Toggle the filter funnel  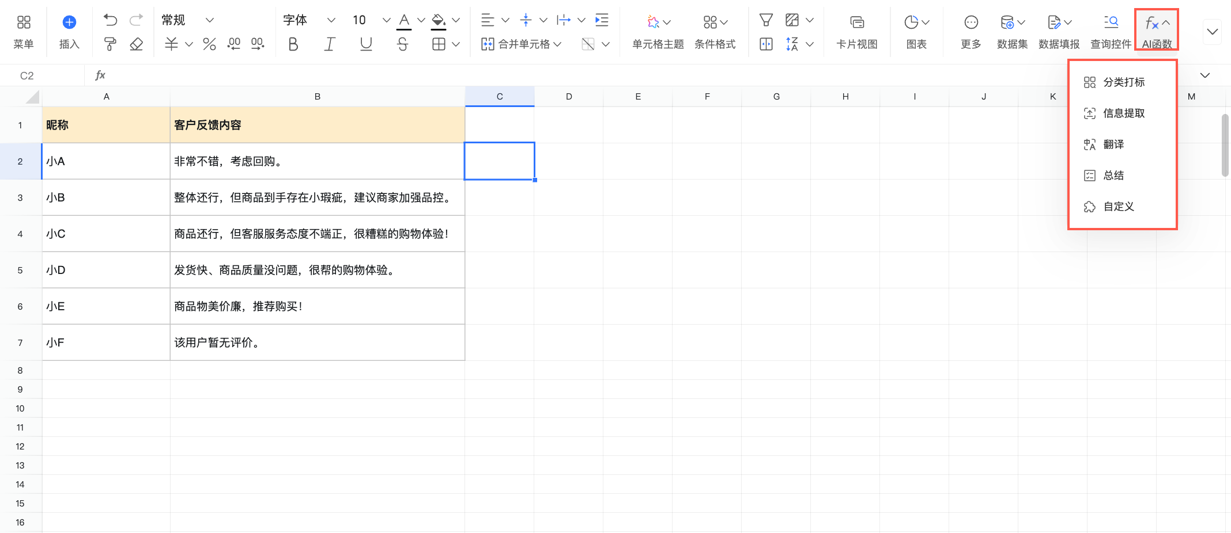[766, 21]
